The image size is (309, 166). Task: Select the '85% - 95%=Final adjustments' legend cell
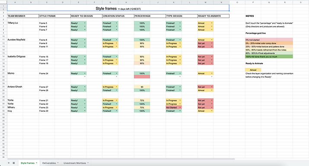[x=269, y=53]
